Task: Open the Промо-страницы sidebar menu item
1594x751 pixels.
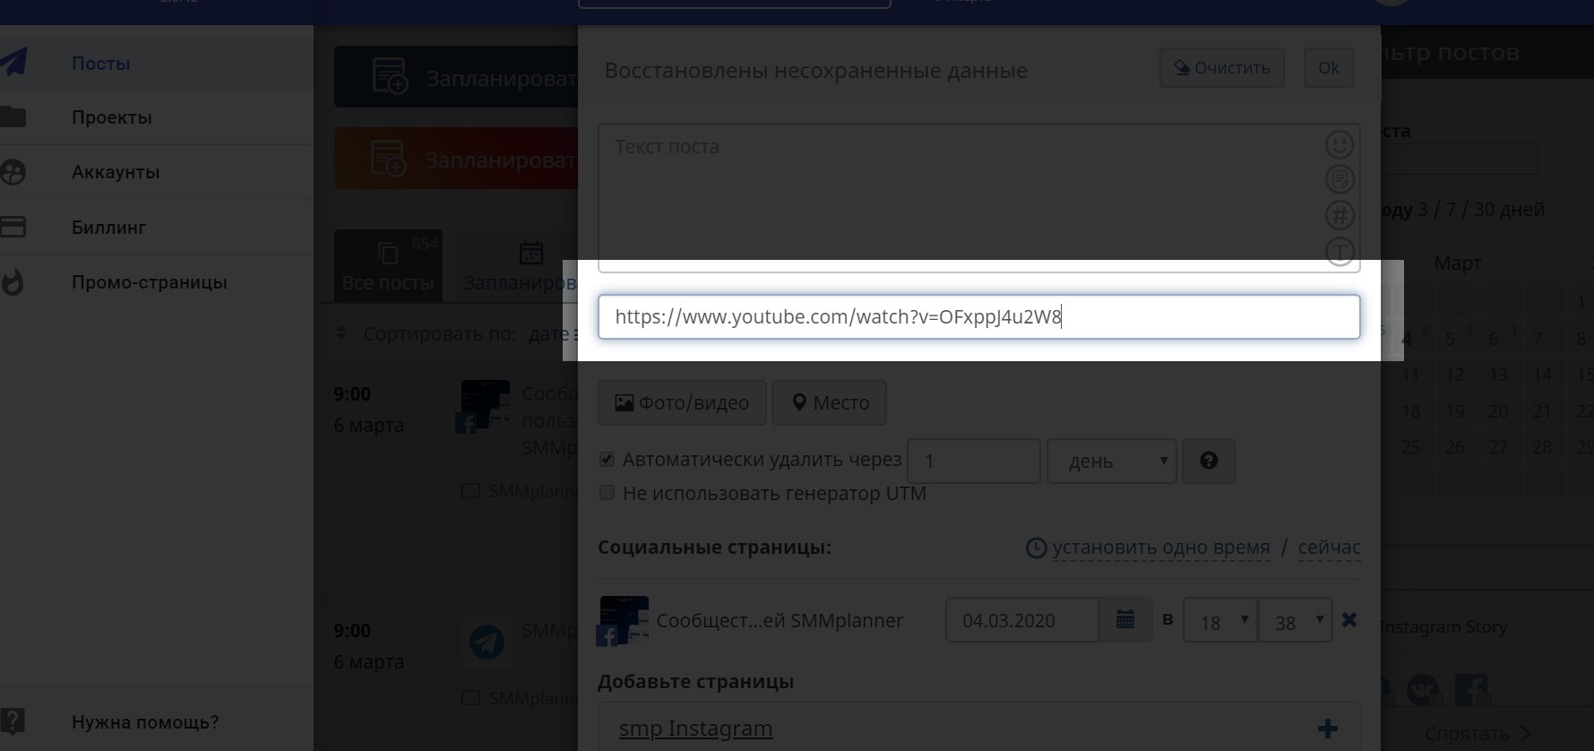Action: click(x=150, y=282)
